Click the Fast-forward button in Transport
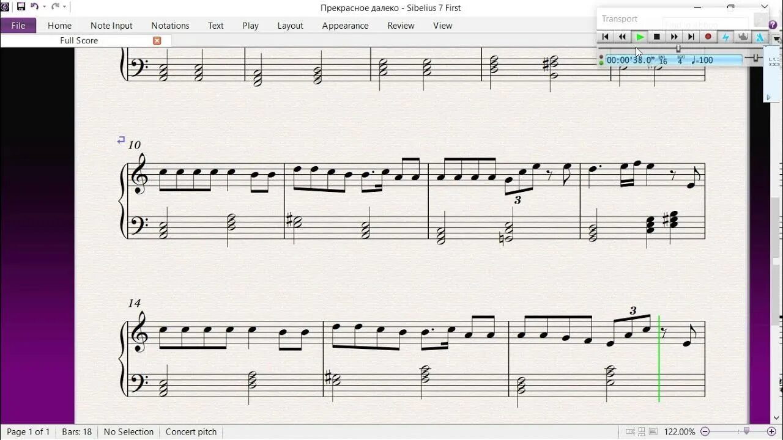The height and width of the screenshot is (440, 783). 674,37
